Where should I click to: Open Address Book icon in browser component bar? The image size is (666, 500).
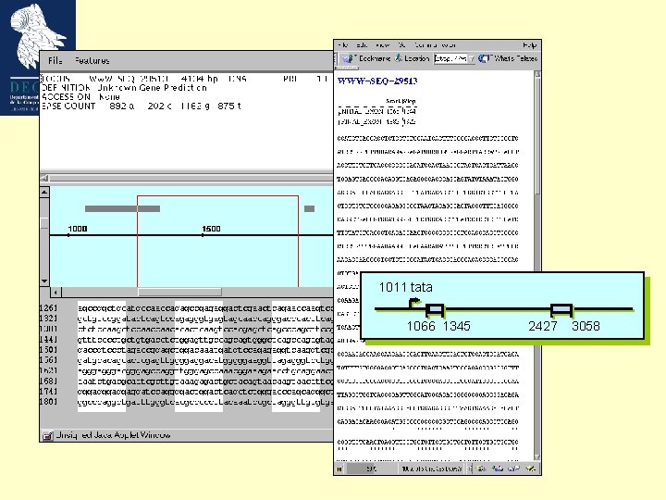click(514, 469)
